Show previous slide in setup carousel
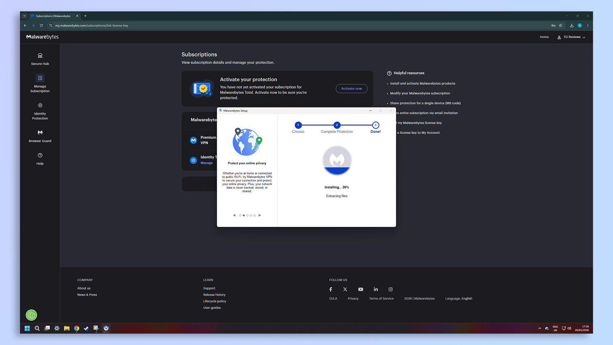This screenshot has width=613, height=345. coord(234,215)
